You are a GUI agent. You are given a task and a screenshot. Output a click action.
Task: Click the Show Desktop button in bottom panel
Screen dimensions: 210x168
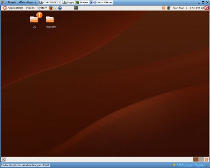pyautogui.click(x=3, y=159)
